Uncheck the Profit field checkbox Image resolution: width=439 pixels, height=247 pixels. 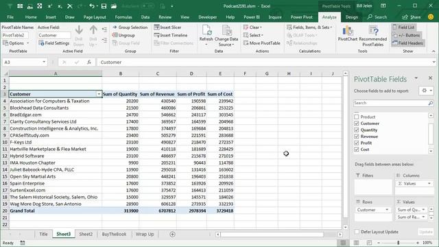[357, 143]
